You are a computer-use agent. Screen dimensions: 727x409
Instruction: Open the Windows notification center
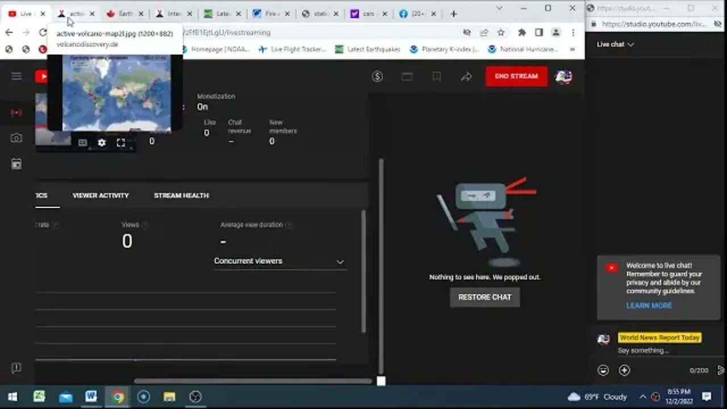(707, 397)
